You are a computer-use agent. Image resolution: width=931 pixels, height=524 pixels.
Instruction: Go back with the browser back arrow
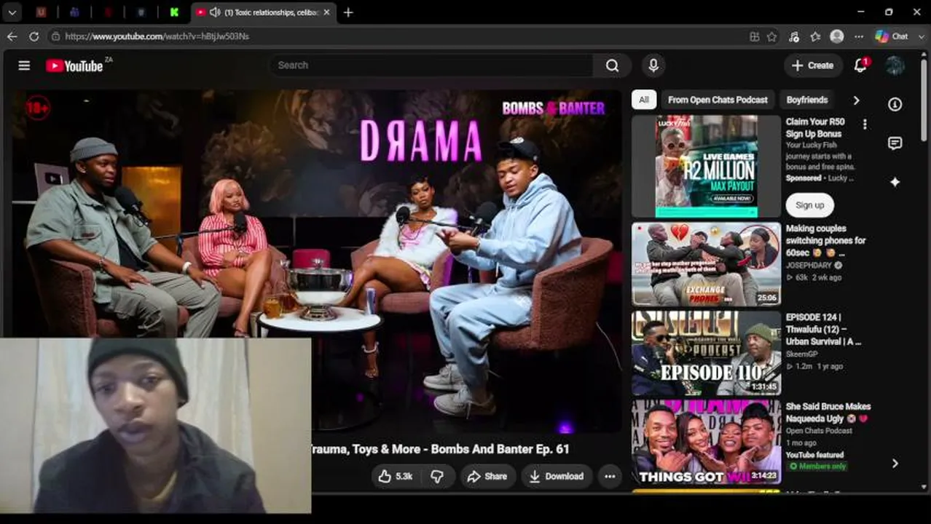(x=12, y=36)
